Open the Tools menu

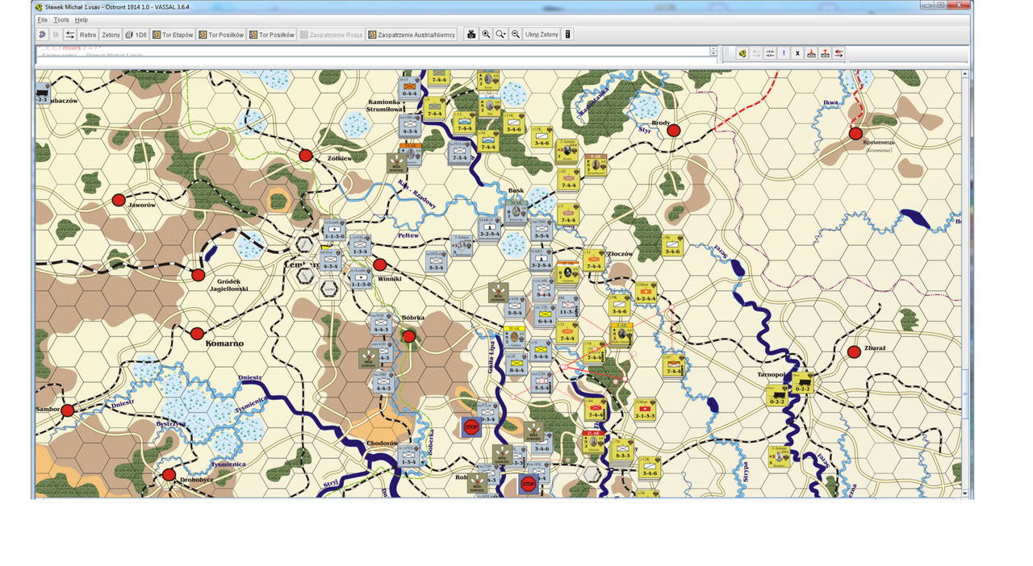(x=61, y=19)
